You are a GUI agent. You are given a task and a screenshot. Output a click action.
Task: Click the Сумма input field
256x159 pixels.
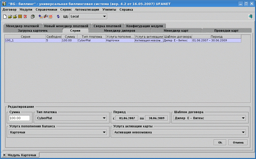(x=20, y=118)
